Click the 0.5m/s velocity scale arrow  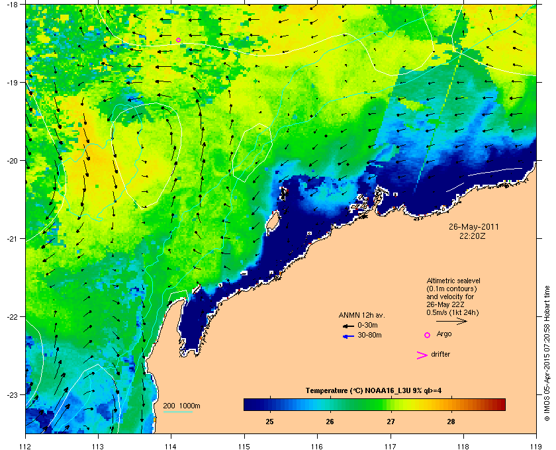pyautogui.click(x=451, y=321)
